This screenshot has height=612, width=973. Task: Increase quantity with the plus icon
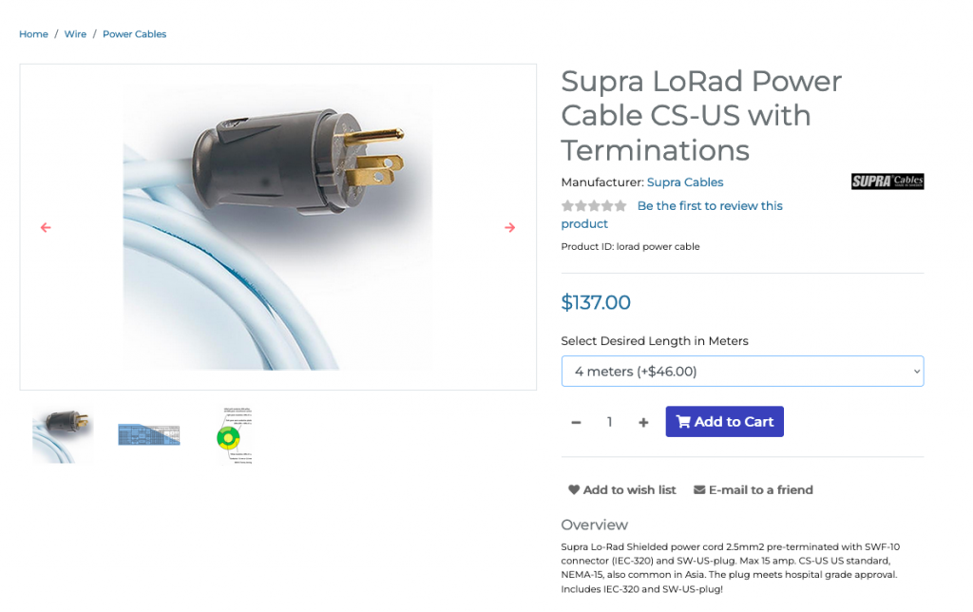643,423
